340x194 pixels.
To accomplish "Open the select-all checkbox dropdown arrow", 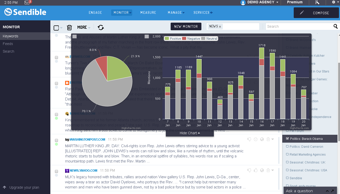I will (x=61, y=28).
